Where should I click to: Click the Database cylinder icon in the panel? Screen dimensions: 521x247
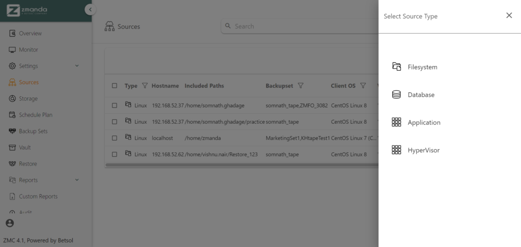coord(396,94)
